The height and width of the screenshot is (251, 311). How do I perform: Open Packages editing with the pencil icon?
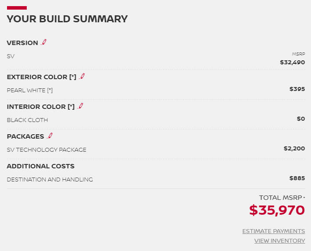point(50,136)
